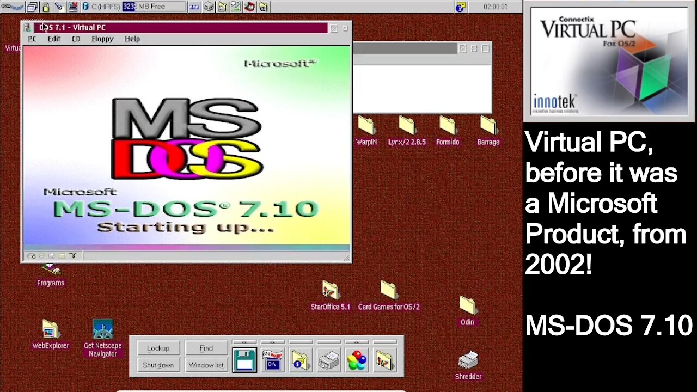This screenshot has width=697, height=392.
Task: Open Get Netscape Navigator icon
Action: 103,338
